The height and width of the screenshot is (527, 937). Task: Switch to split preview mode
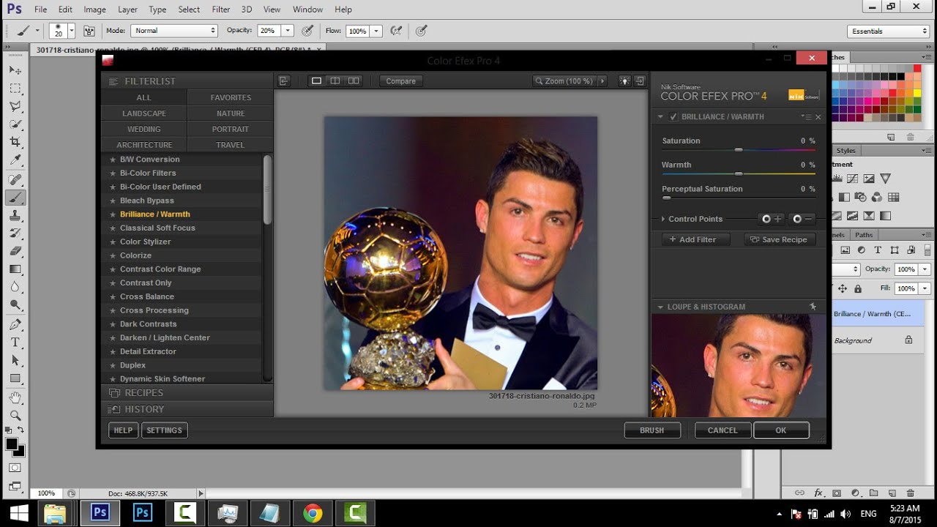(335, 81)
